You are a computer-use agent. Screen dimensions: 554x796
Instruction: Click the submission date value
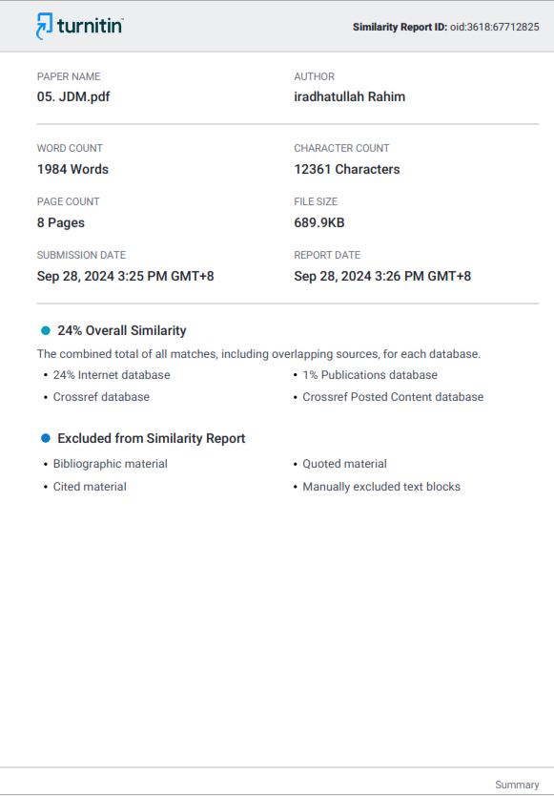125,276
